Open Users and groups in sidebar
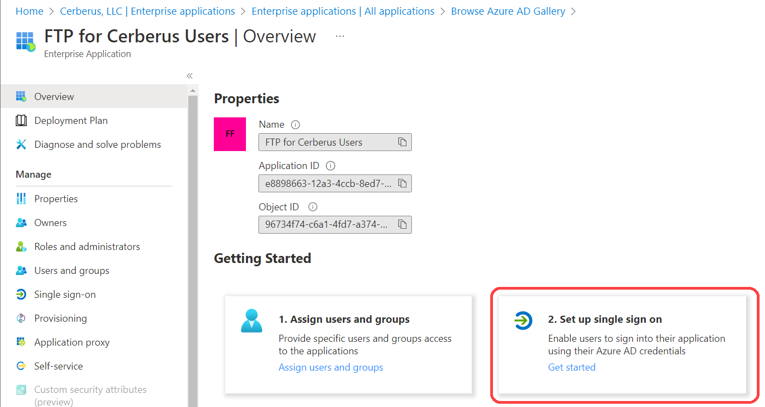Image resolution: width=765 pixels, height=407 pixels. point(71,271)
